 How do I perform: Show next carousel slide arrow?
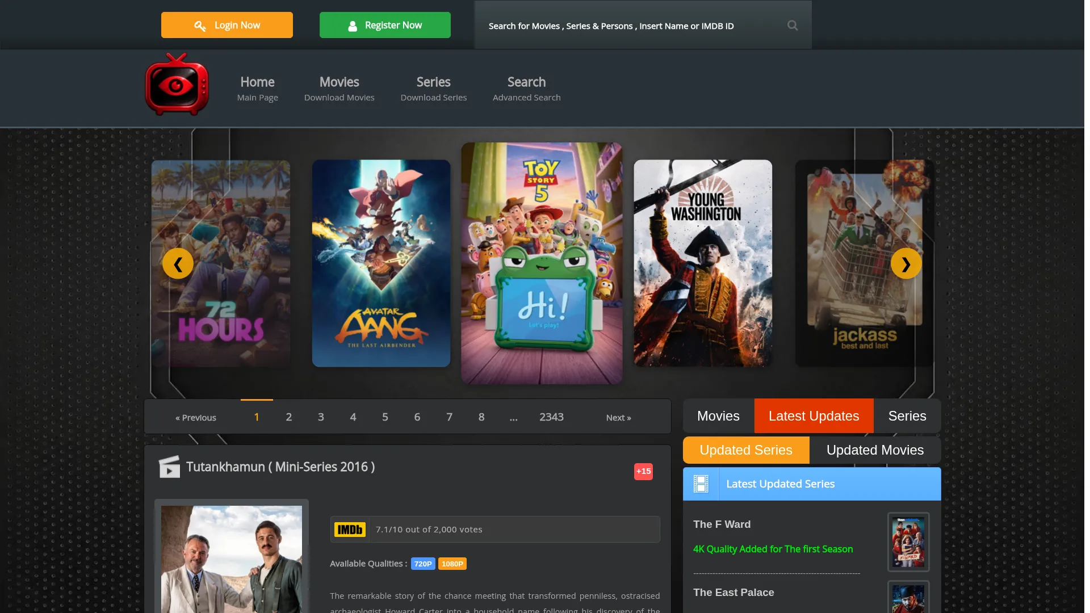(x=906, y=263)
